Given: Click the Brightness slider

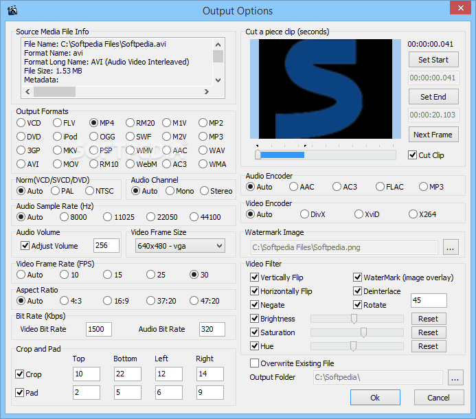Looking at the screenshot, I should (357, 319).
